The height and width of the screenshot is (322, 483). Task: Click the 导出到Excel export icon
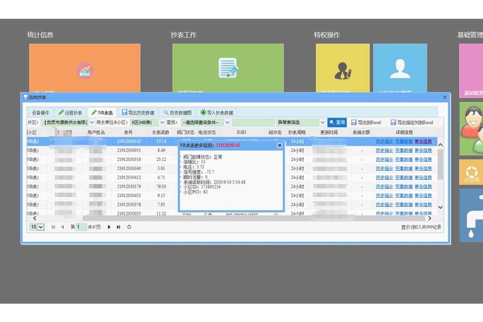[x=354, y=122]
